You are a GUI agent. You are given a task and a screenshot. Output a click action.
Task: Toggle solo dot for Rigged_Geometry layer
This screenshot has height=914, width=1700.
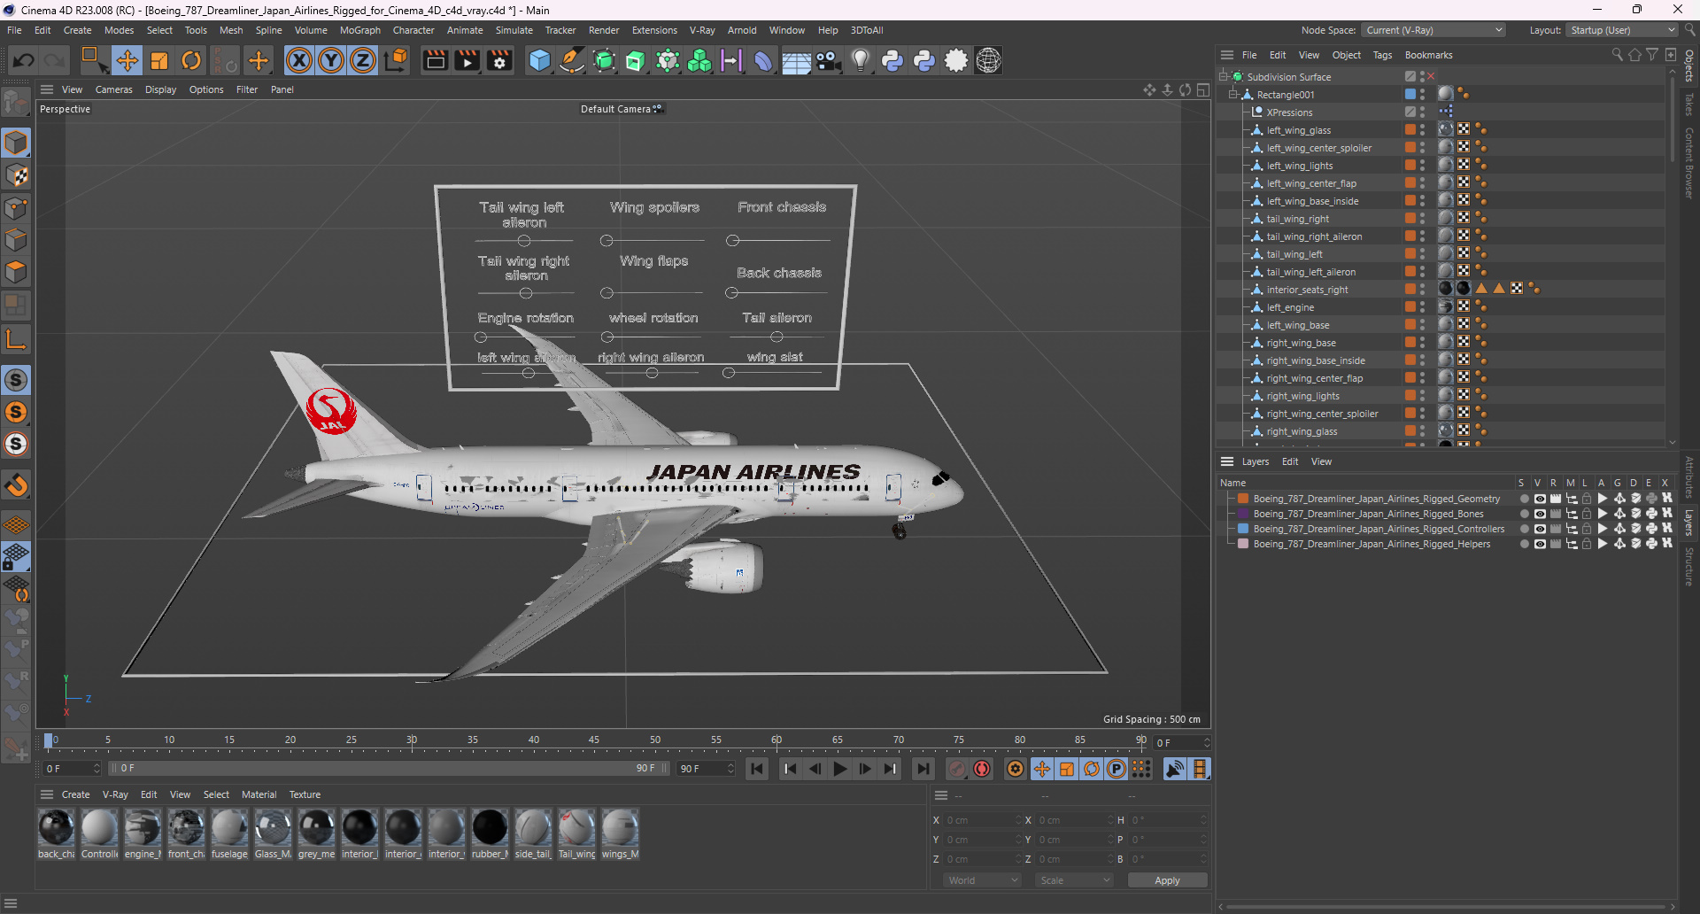1524,499
